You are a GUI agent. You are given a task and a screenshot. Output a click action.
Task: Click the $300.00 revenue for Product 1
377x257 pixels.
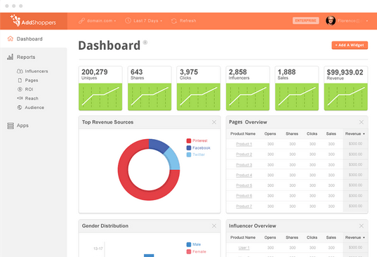click(x=355, y=144)
